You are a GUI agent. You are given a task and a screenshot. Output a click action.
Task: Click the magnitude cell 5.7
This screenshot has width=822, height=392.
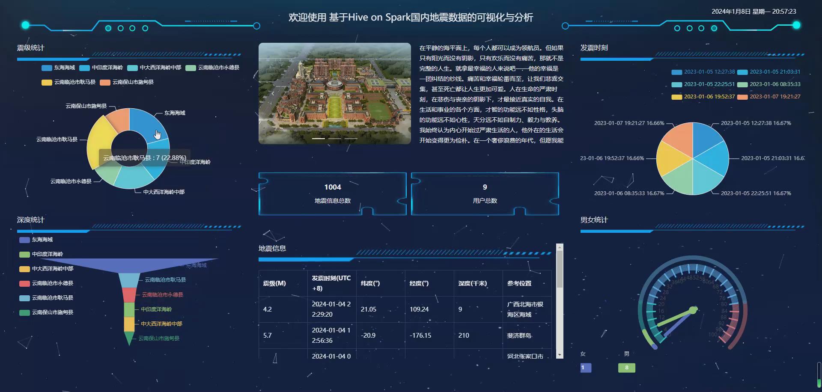coord(283,336)
